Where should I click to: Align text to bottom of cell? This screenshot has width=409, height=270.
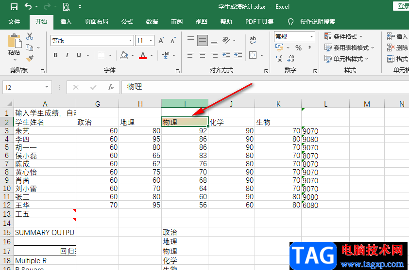click(214, 42)
